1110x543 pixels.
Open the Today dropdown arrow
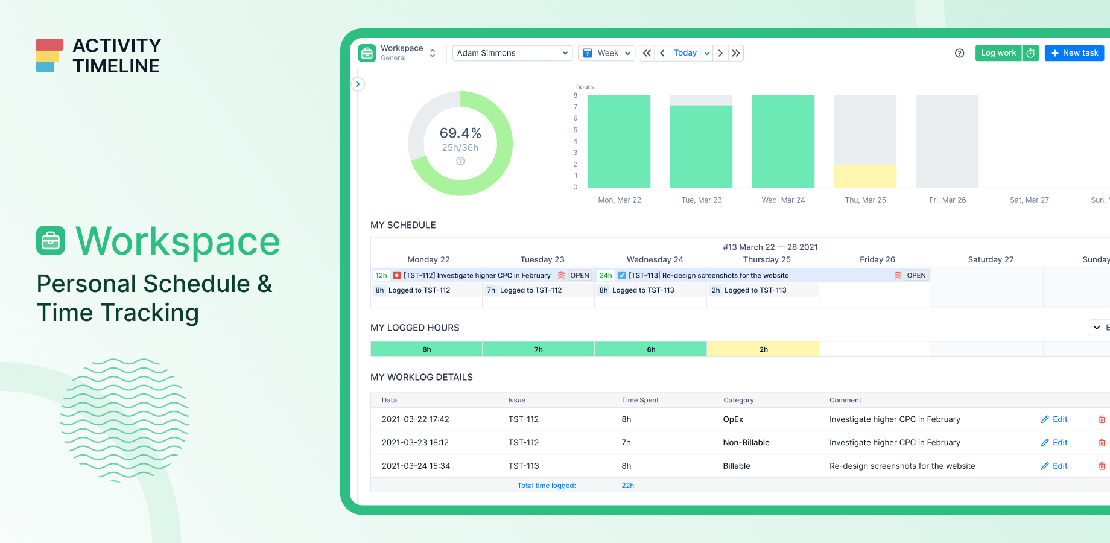[x=706, y=53]
